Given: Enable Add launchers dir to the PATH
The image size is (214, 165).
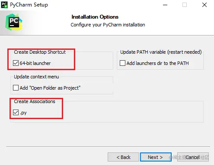Looking at the screenshot, I should (x=122, y=63).
